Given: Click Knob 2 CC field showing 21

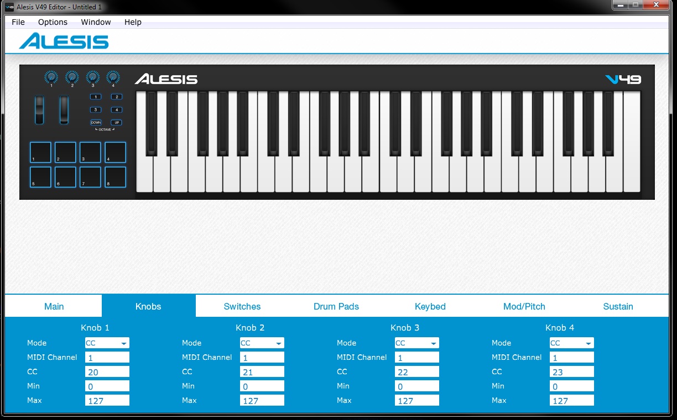Looking at the screenshot, I should [262, 372].
